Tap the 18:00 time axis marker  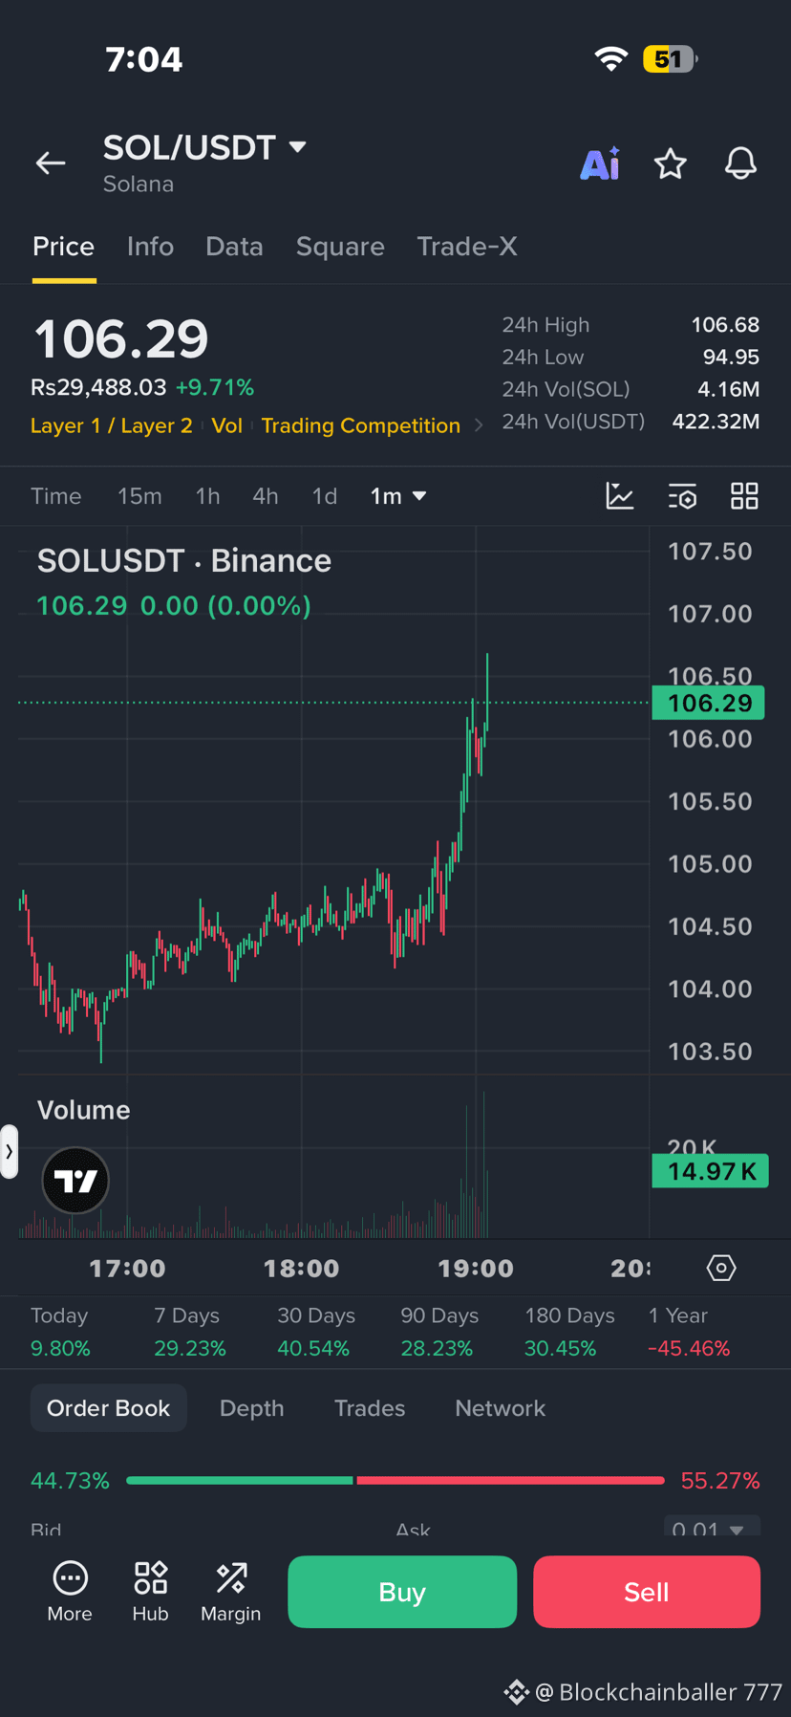click(x=301, y=1269)
